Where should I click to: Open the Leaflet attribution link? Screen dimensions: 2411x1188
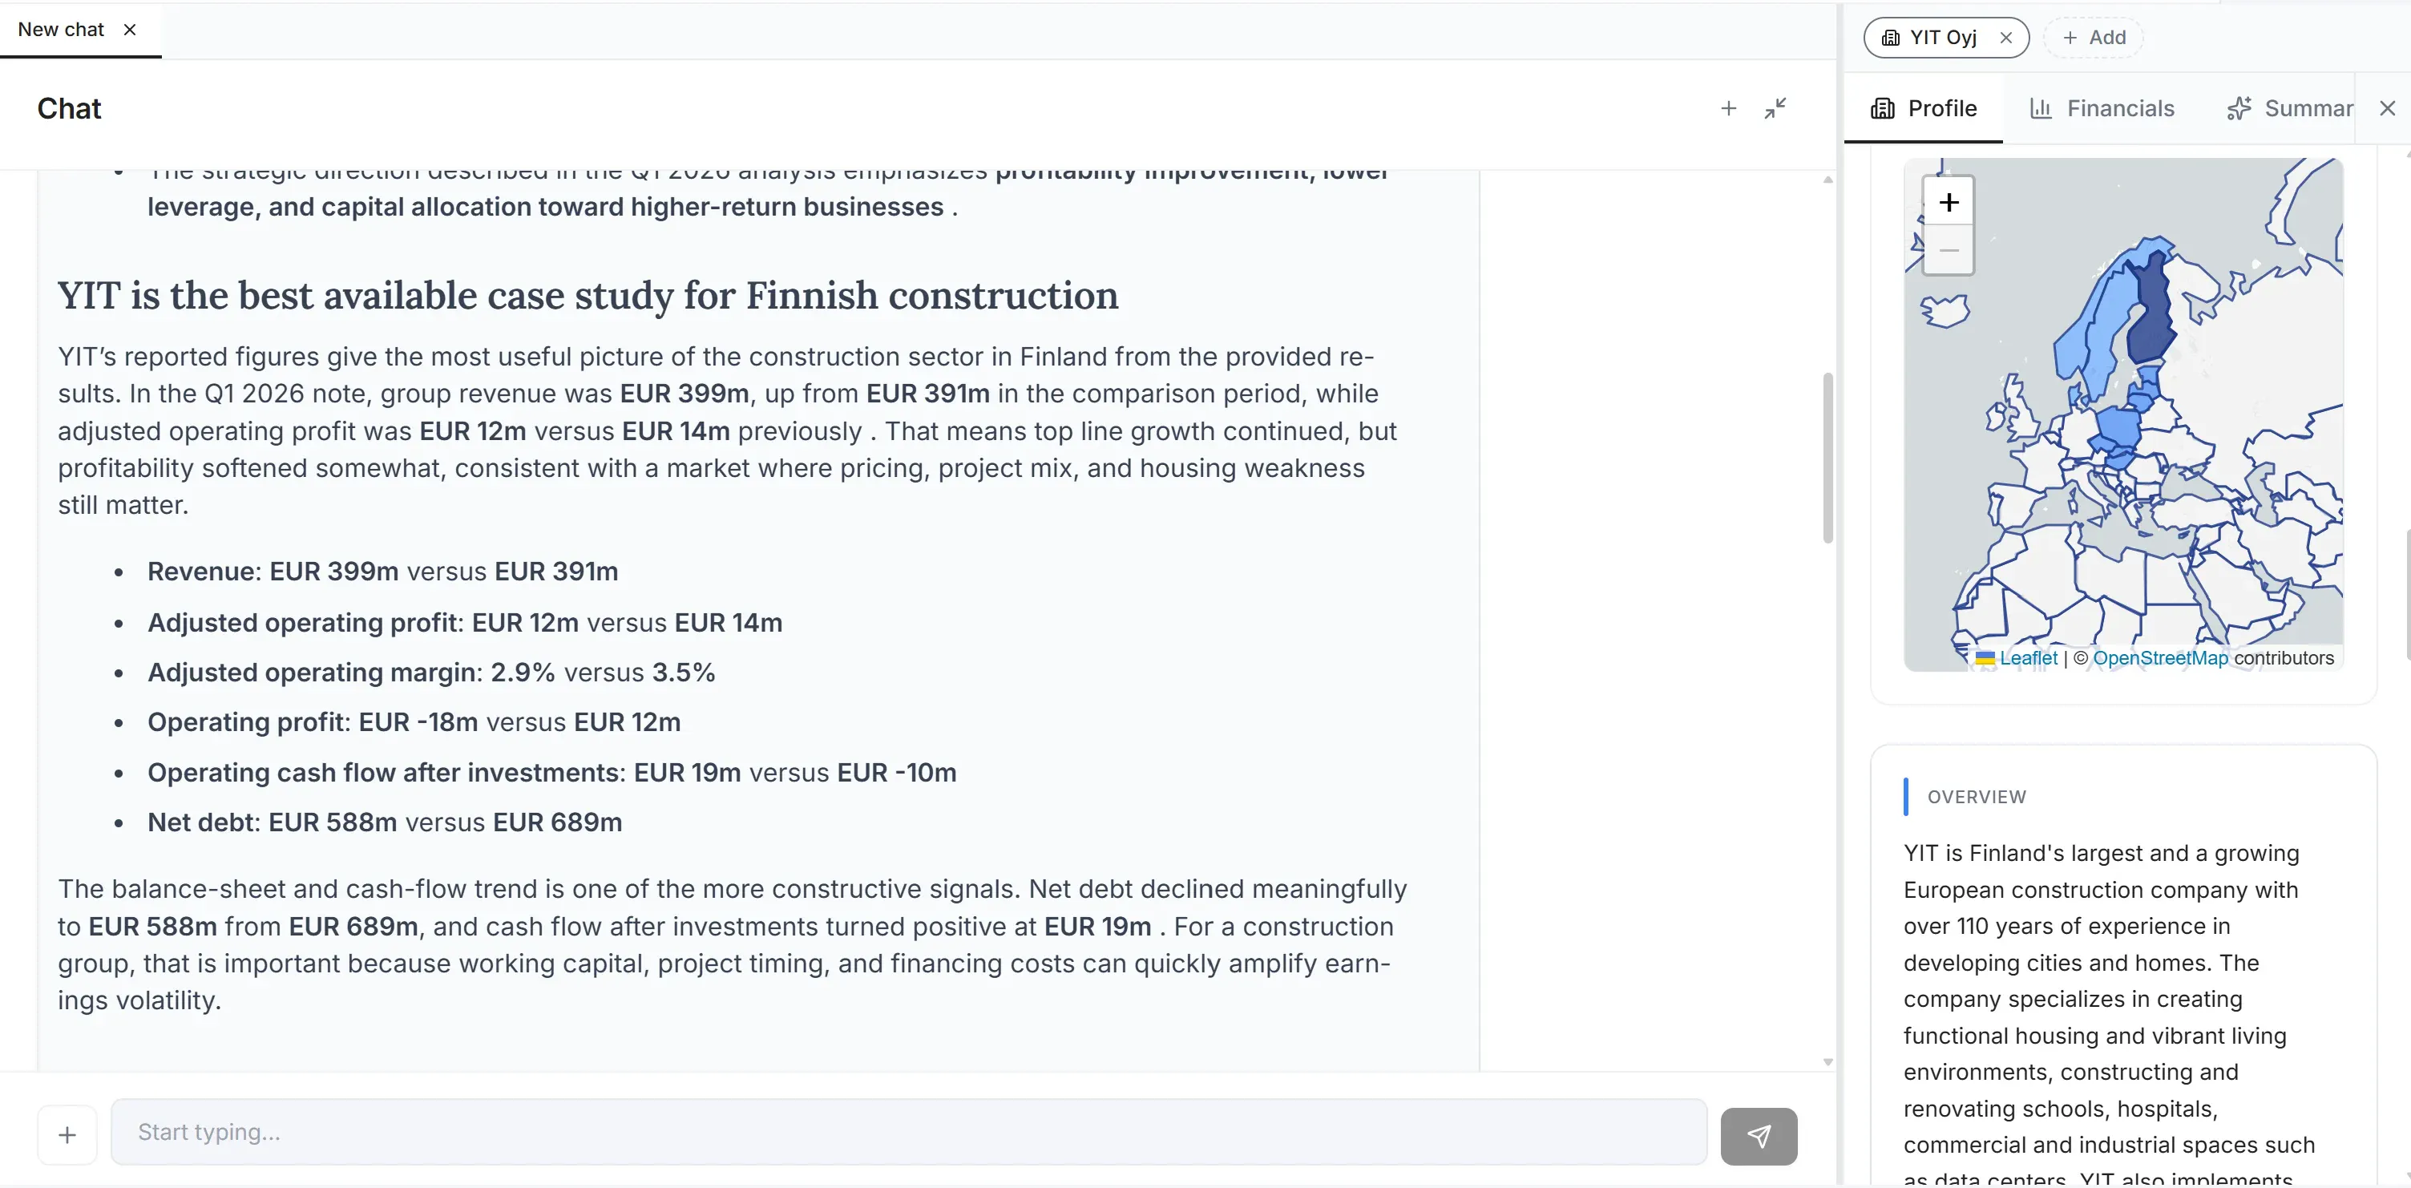pyautogui.click(x=2028, y=657)
